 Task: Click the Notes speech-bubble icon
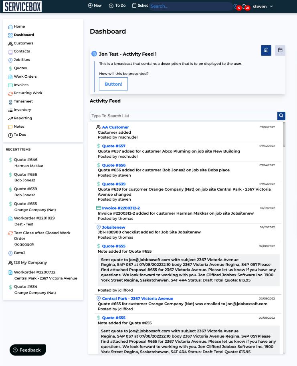10,127
